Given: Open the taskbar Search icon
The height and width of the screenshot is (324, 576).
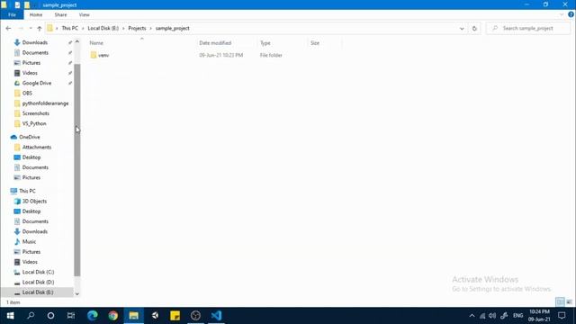Looking at the screenshot, I should click(31, 316).
